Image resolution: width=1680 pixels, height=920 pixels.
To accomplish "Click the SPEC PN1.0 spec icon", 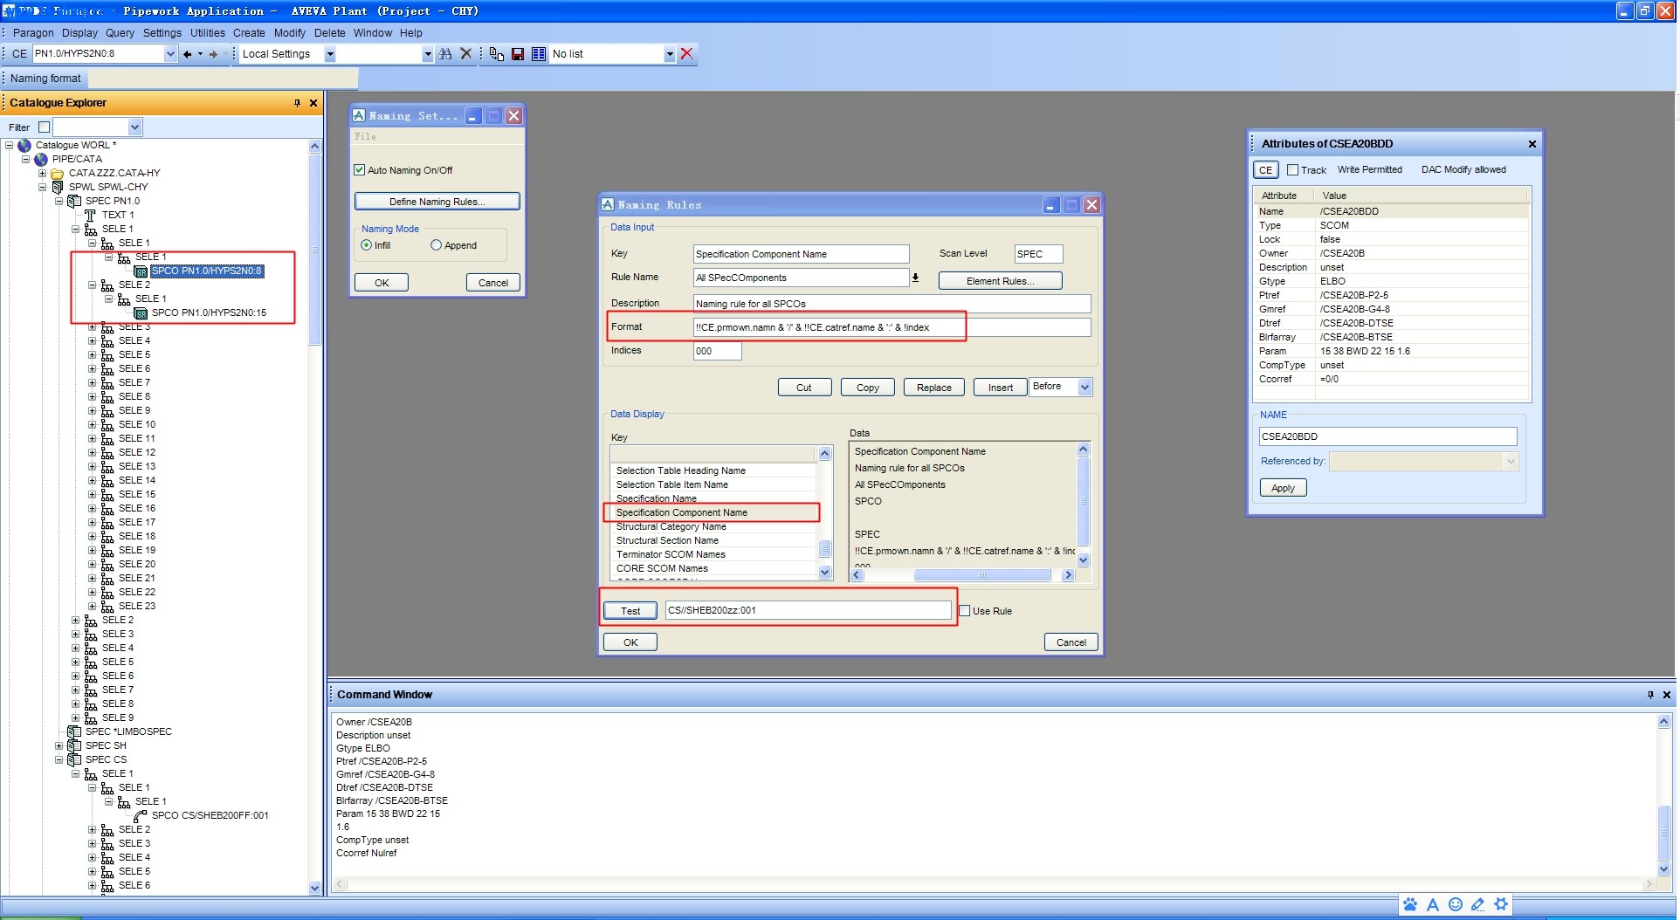I will coord(74,201).
